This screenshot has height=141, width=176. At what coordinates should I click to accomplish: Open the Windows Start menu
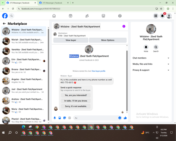tap(3, 133)
